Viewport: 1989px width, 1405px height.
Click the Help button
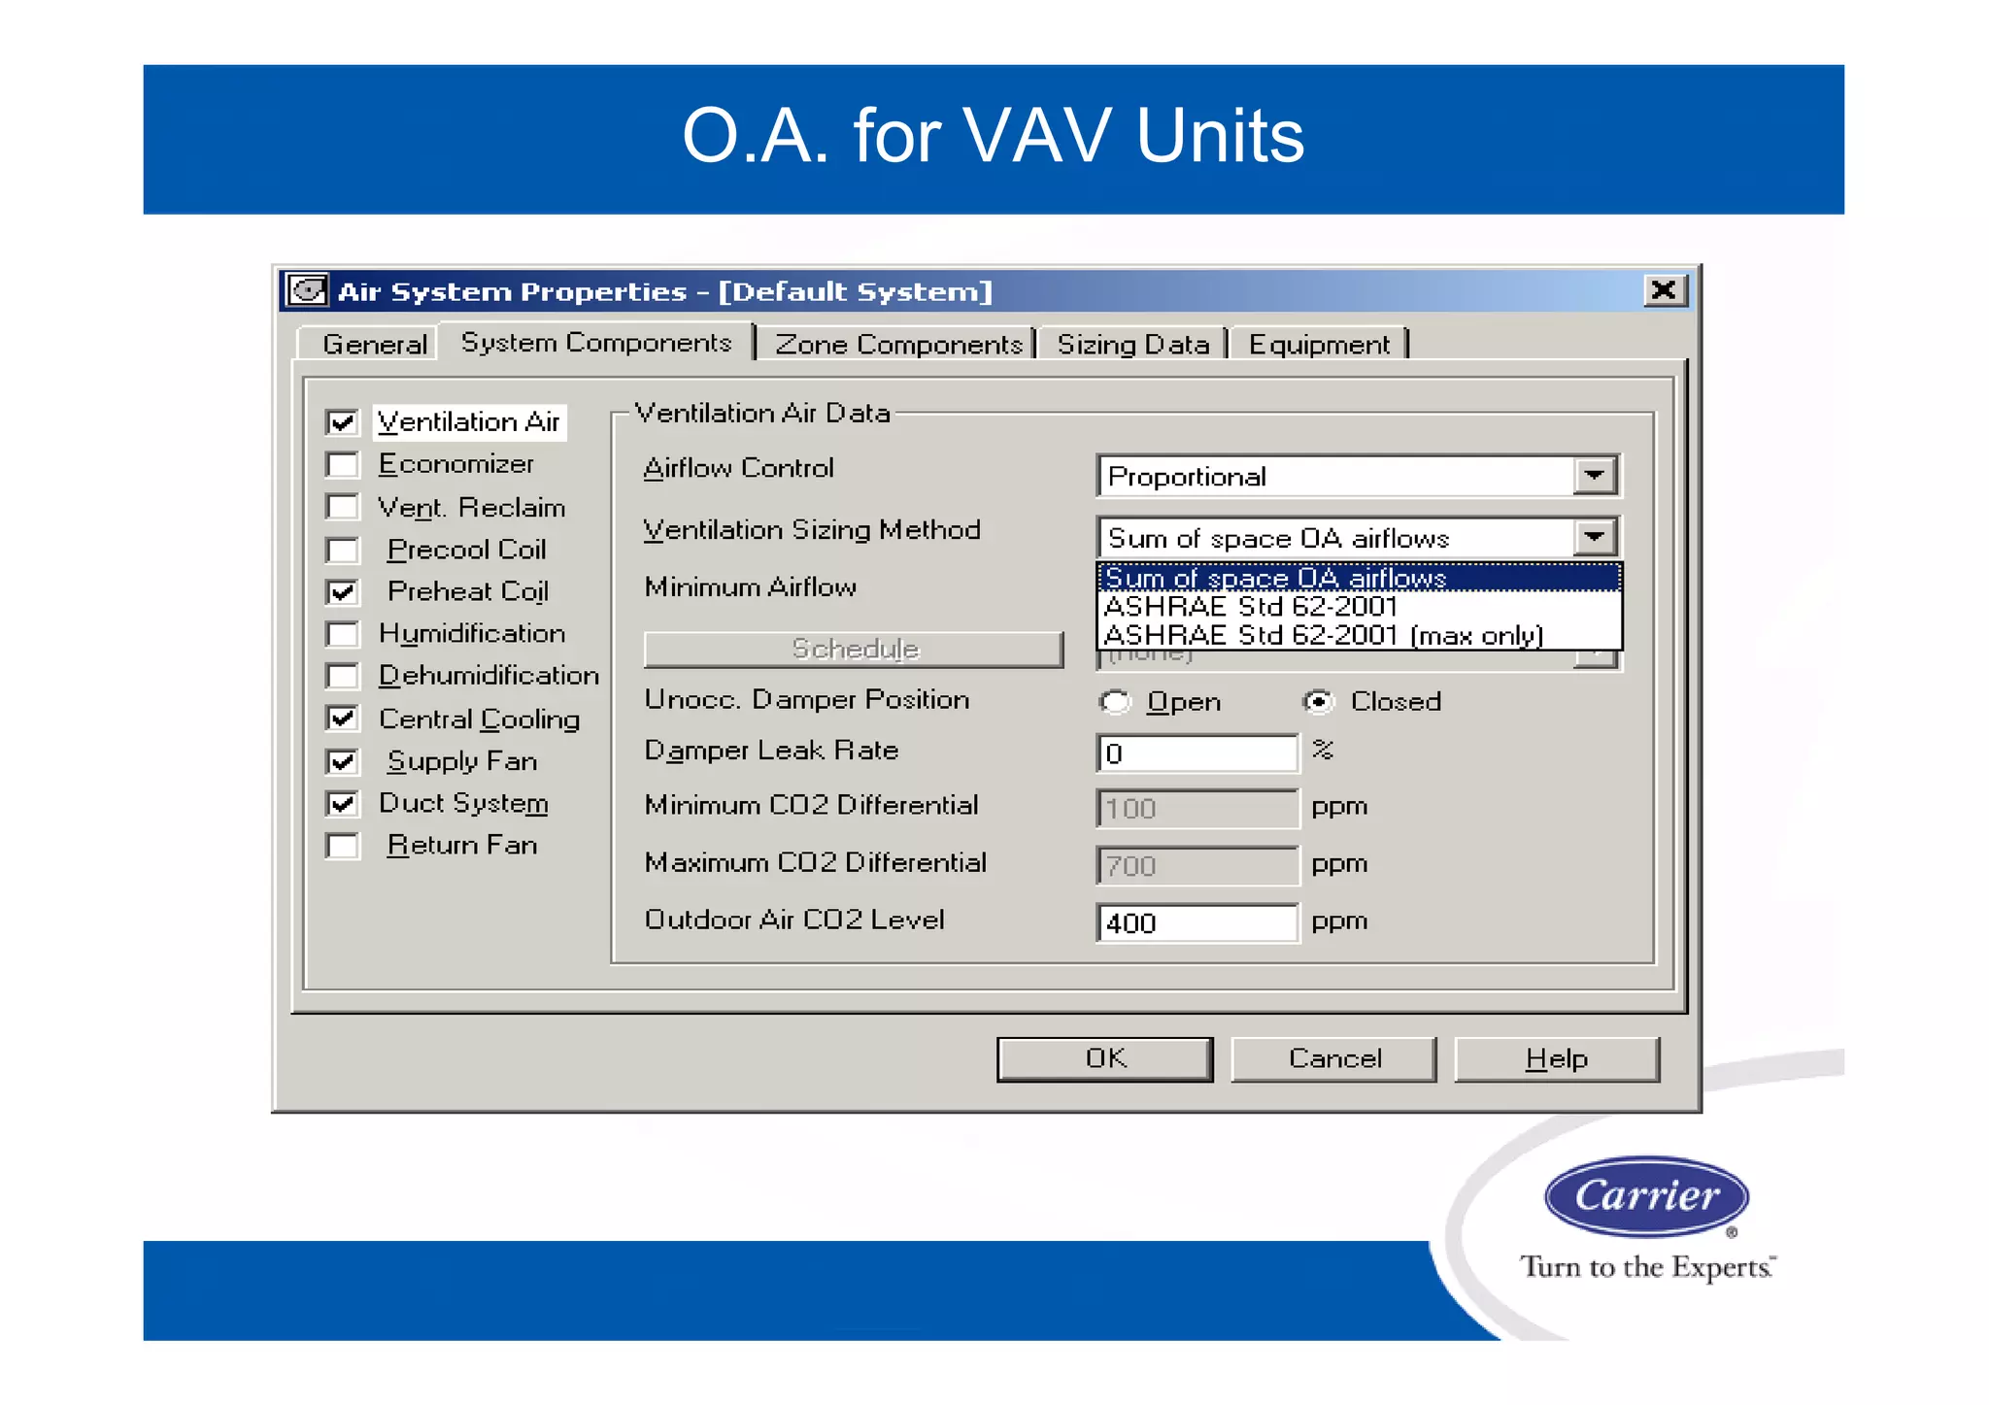pos(1556,1058)
